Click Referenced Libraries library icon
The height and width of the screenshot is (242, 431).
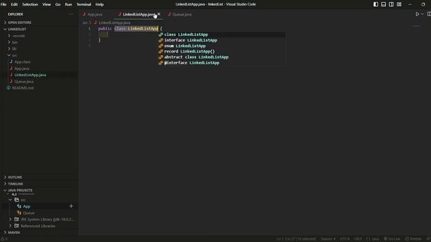click(x=17, y=226)
